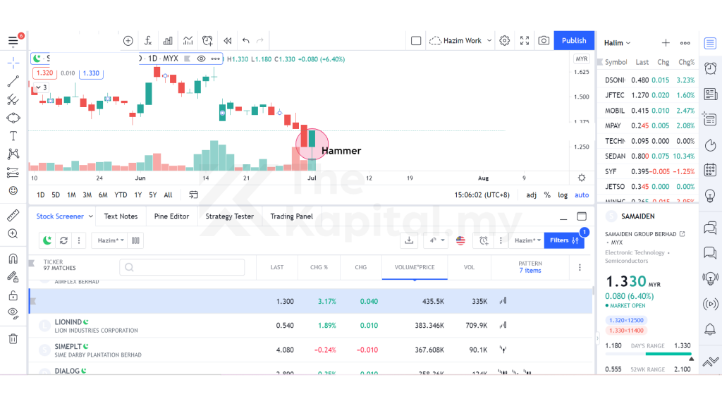Open the Indicators (fx) menu
722x406 pixels.
click(148, 41)
